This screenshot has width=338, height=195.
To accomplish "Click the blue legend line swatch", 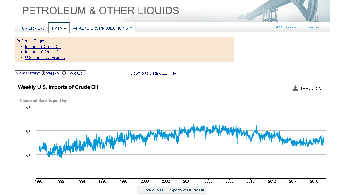I will click(x=142, y=190).
